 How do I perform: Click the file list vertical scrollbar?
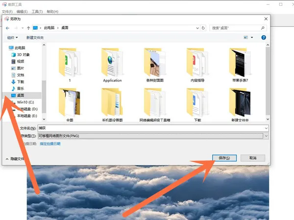click(268, 82)
